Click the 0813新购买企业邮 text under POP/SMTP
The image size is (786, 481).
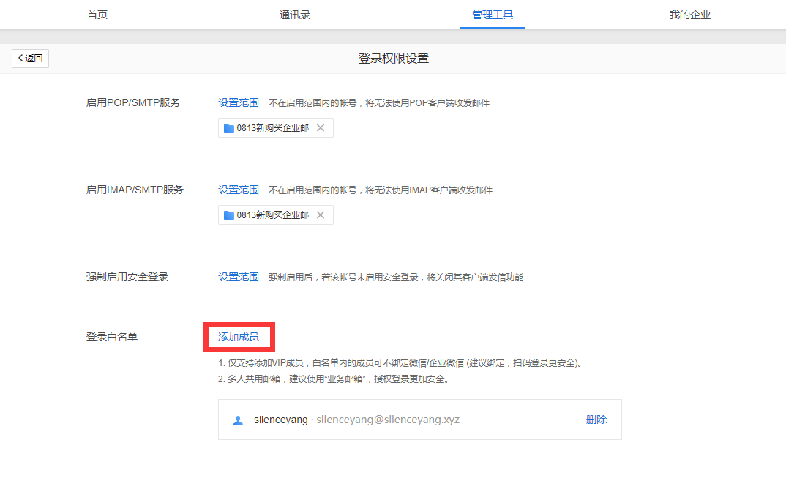[273, 128]
